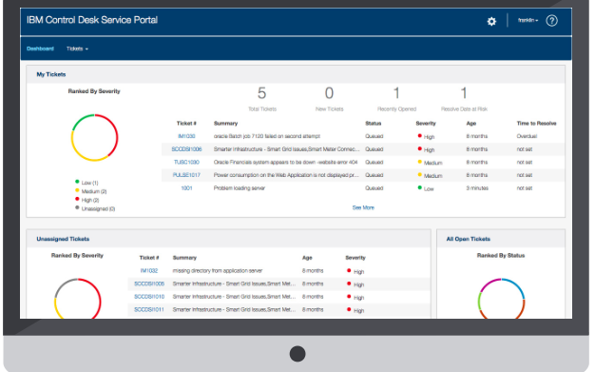This screenshot has height=372, width=595.
Task: Click the My Tickets severity donut chart
Action: point(94,138)
